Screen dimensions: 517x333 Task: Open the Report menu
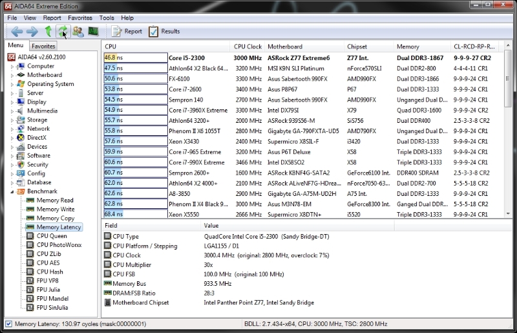click(52, 18)
